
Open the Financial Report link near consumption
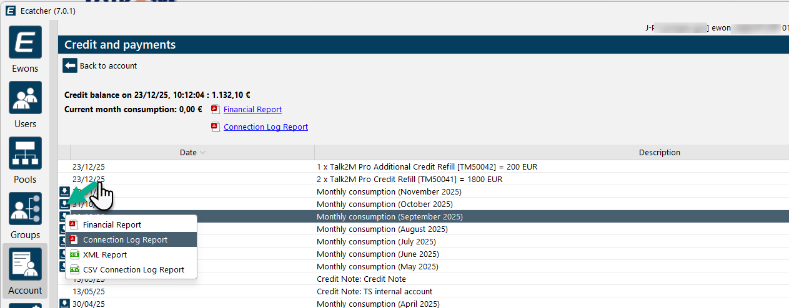tap(252, 109)
